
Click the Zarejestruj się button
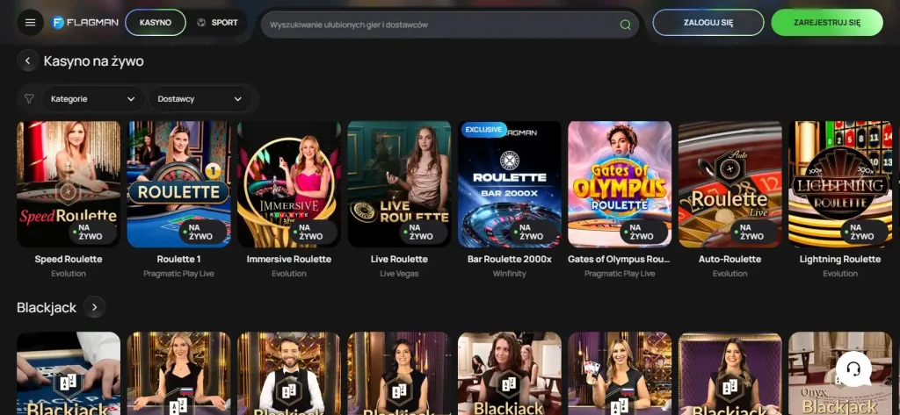[827, 23]
